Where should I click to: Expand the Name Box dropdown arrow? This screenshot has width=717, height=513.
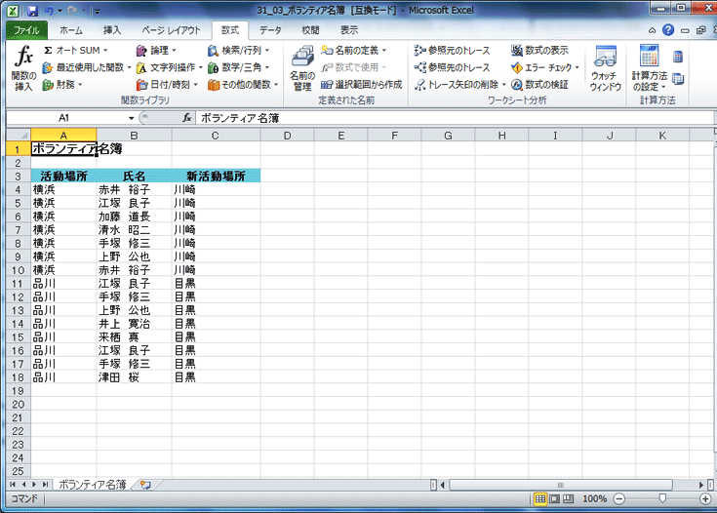pos(131,118)
